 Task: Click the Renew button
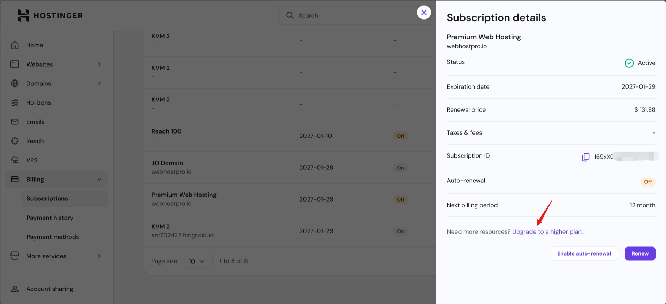point(640,253)
